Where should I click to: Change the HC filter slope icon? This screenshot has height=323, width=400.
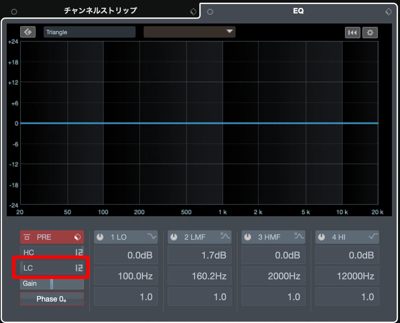[x=79, y=252]
